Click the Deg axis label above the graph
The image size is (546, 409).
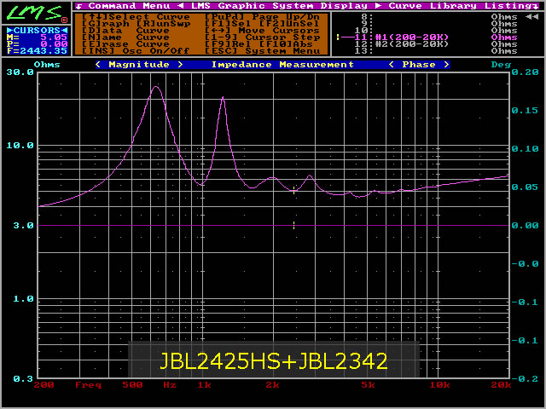[x=501, y=65]
